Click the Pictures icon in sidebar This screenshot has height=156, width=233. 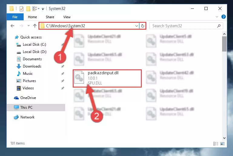(19, 81)
